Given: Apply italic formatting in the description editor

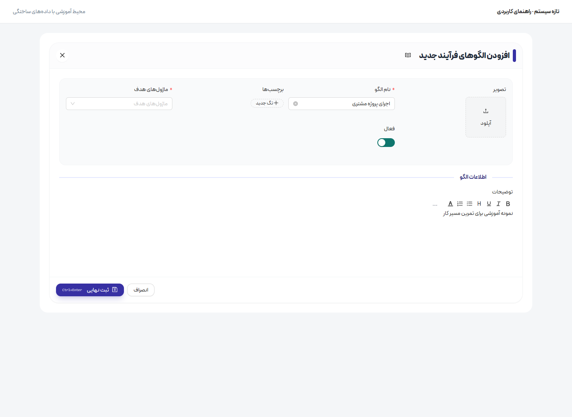Looking at the screenshot, I should pyautogui.click(x=499, y=204).
